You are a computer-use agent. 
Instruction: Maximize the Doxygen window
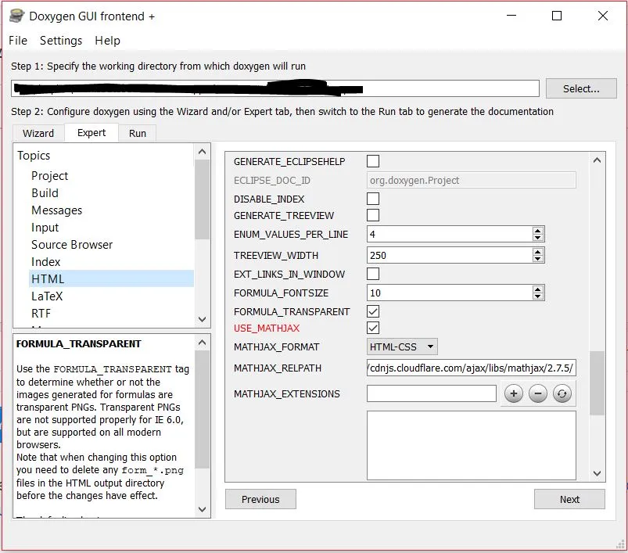point(557,16)
